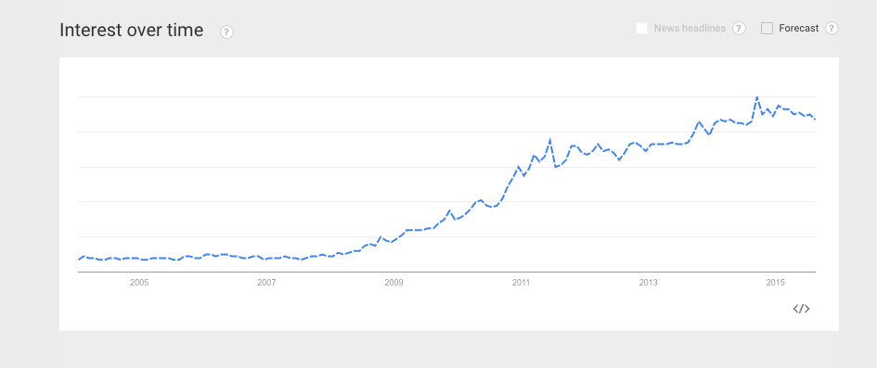
Task: Click the trend line's final point in 2015
Action: (815, 119)
